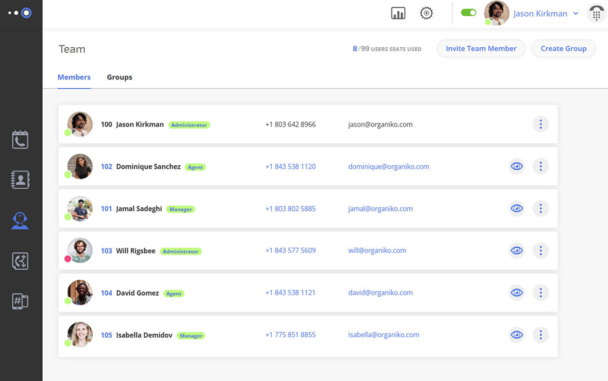
Task: Open the analytics bar chart icon
Action: 398,13
